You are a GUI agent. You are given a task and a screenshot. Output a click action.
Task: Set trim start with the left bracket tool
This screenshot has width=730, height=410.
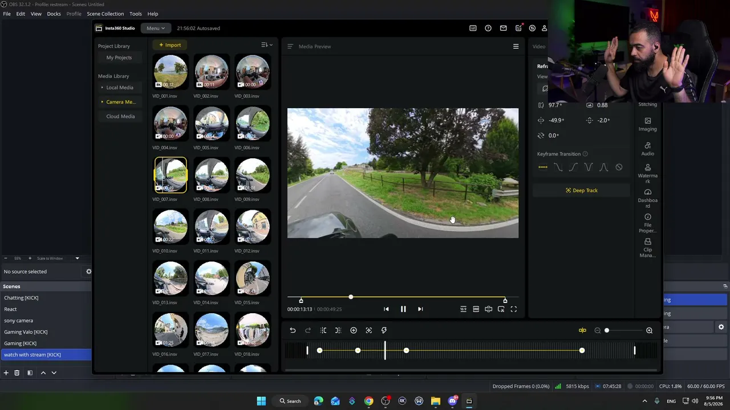pos(323,330)
